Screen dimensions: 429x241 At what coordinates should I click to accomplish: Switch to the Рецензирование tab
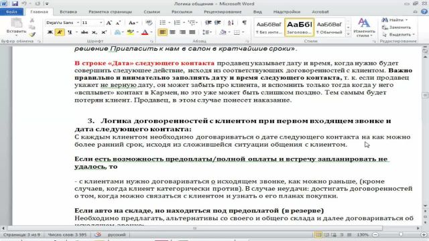pyautogui.click(x=223, y=12)
